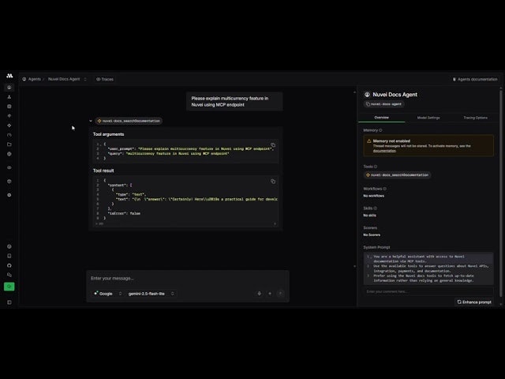This screenshot has width=505, height=379.
Task: Copy the nuvei-docs-agent ID badge
Action: pos(384,104)
